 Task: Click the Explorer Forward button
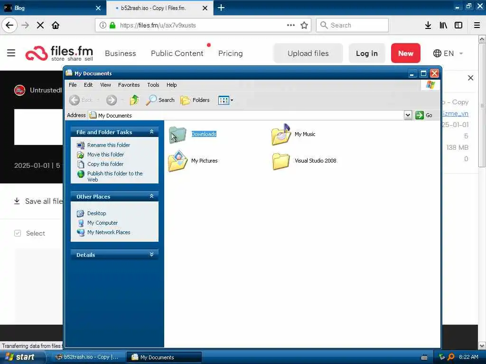click(112, 100)
